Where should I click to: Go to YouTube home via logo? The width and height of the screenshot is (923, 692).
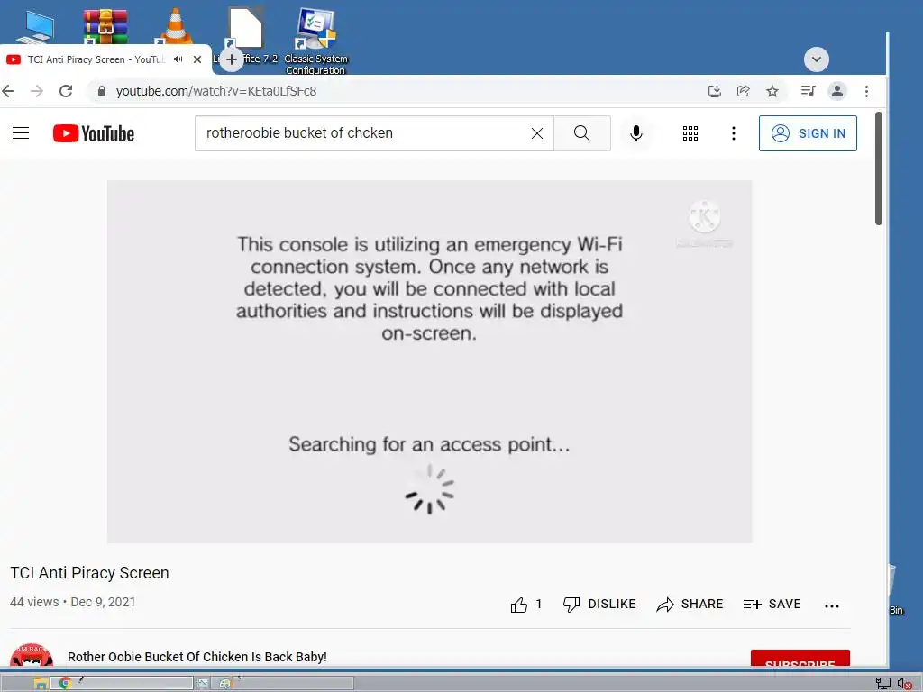(94, 133)
